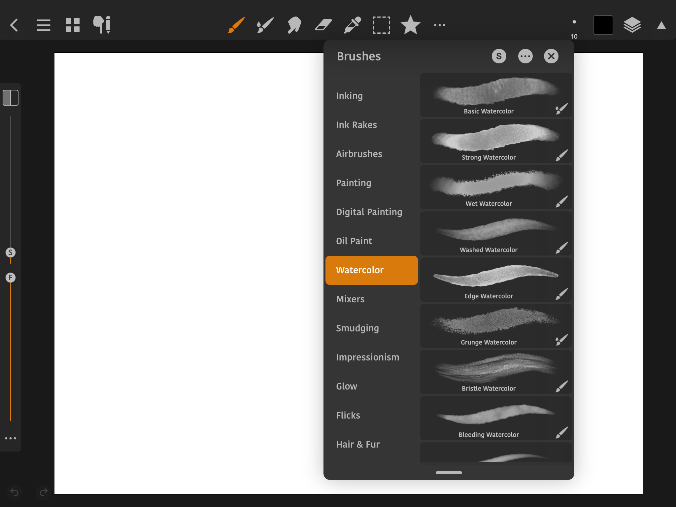The height and width of the screenshot is (507, 676).
Task: Open the grid gallery view
Action: click(x=73, y=25)
